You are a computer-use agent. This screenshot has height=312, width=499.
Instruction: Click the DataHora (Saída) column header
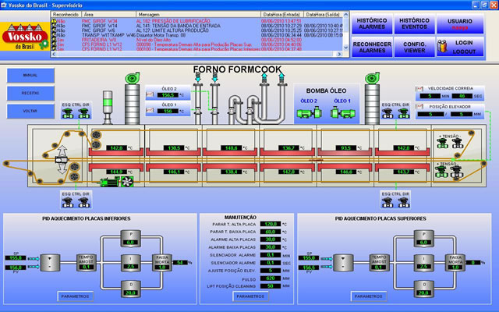[x=324, y=15]
